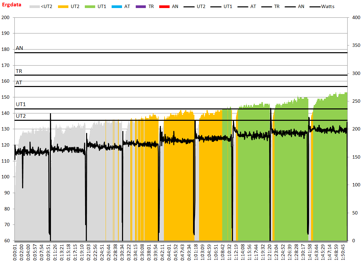Click the 200 value on left axis

[5, 17]
